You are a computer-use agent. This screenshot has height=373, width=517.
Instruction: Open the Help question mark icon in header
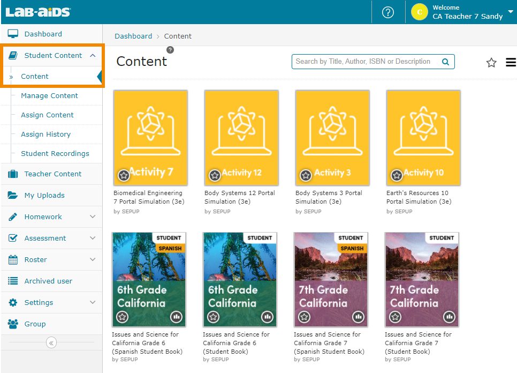pos(387,12)
